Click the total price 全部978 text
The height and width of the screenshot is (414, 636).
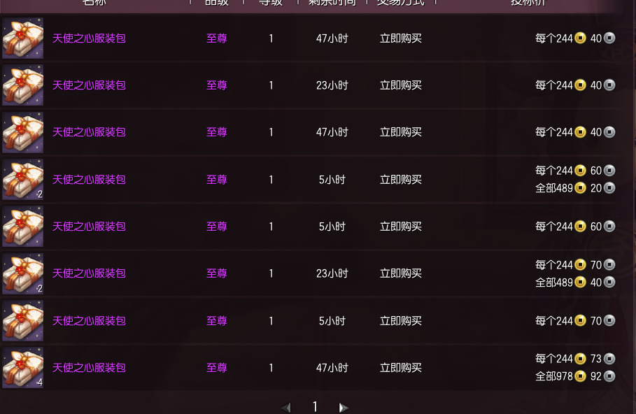tap(554, 377)
